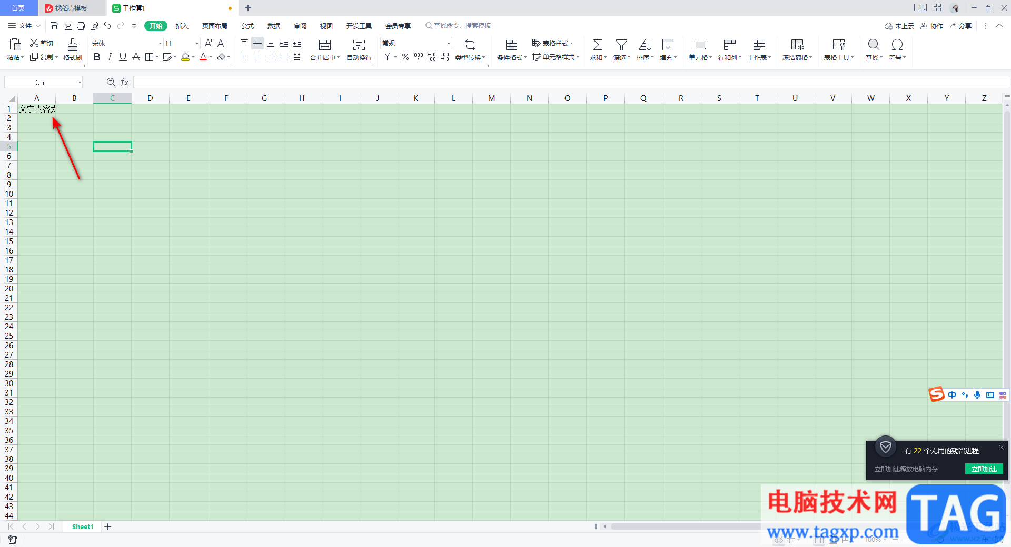The image size is (1011, 547).
Task: Click the 自动换行 wrap text icon
Action: click(359, 45)
